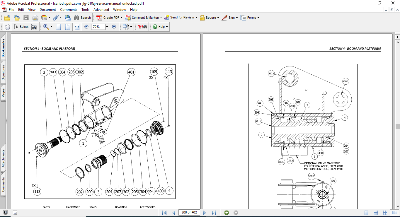Open the Forms dropdown menu
Viewport: 400px width, 217px height.
coord(258,18)
